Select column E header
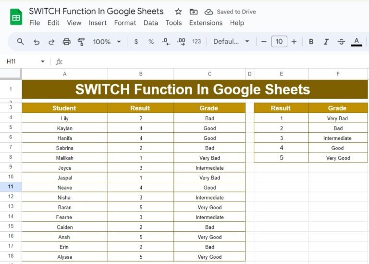The image size is (369, 264). pos(281,74)
